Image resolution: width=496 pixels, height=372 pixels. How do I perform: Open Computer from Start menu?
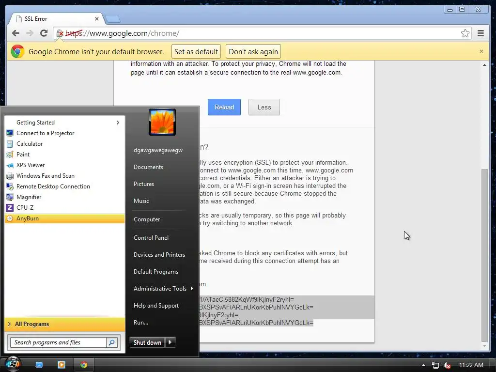click(x=147, y=219)
